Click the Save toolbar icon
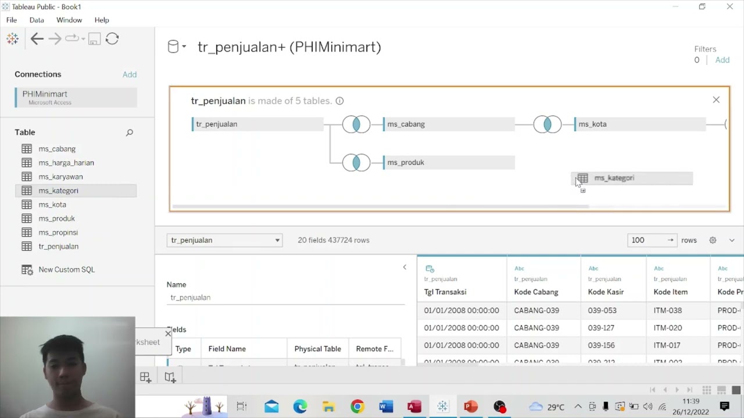This screenshot has width=744, height=418. pyautogui.click(x=94, y=39)
